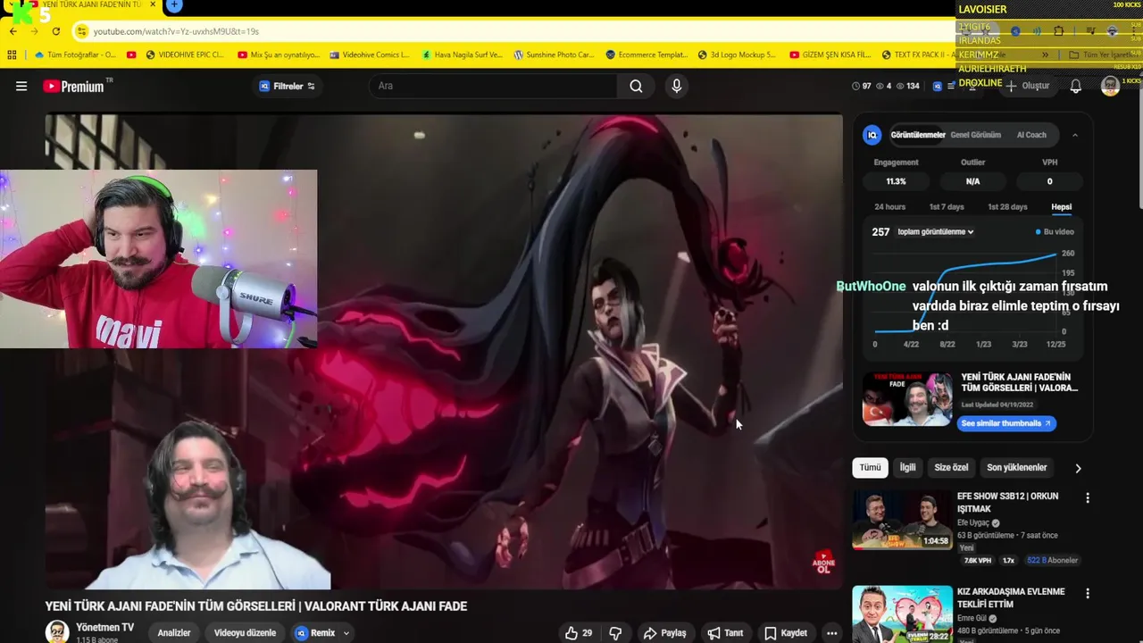Click the Remix button
1143x643 pixels.
pyautogui.click(x=315, y=633)
